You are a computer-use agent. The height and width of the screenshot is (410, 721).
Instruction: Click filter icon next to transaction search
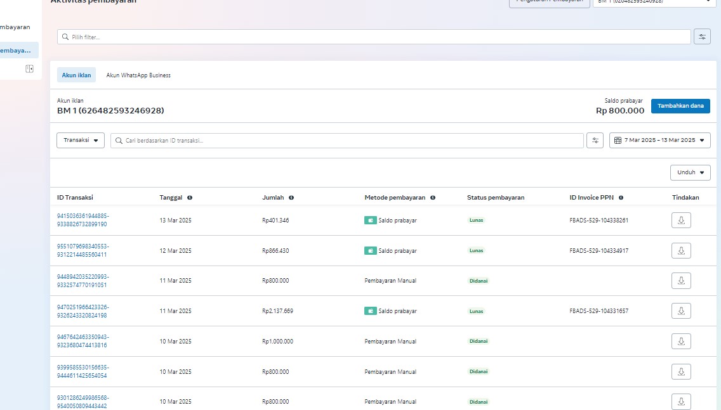pyautogui.click(x=595, y=141)
